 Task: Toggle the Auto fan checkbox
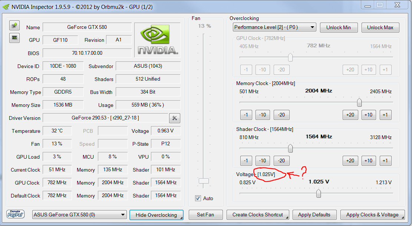pyautogui.click(x=198, y=199)
